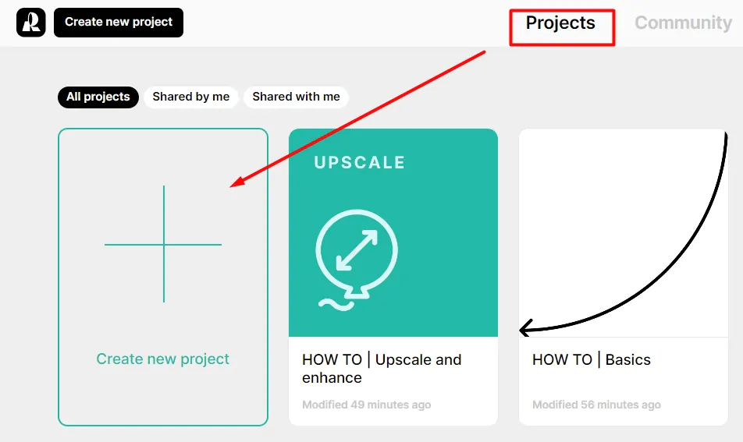Select the All projects filter
The width and height of the screenshot is (743, 442).
click(x=98, y=97)
